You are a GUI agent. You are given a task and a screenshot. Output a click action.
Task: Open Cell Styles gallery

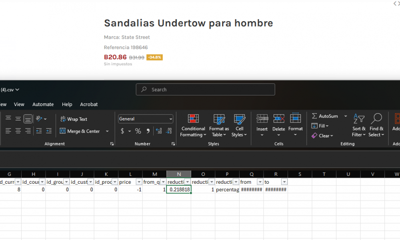pyautogui.click(x=239, y=125)
